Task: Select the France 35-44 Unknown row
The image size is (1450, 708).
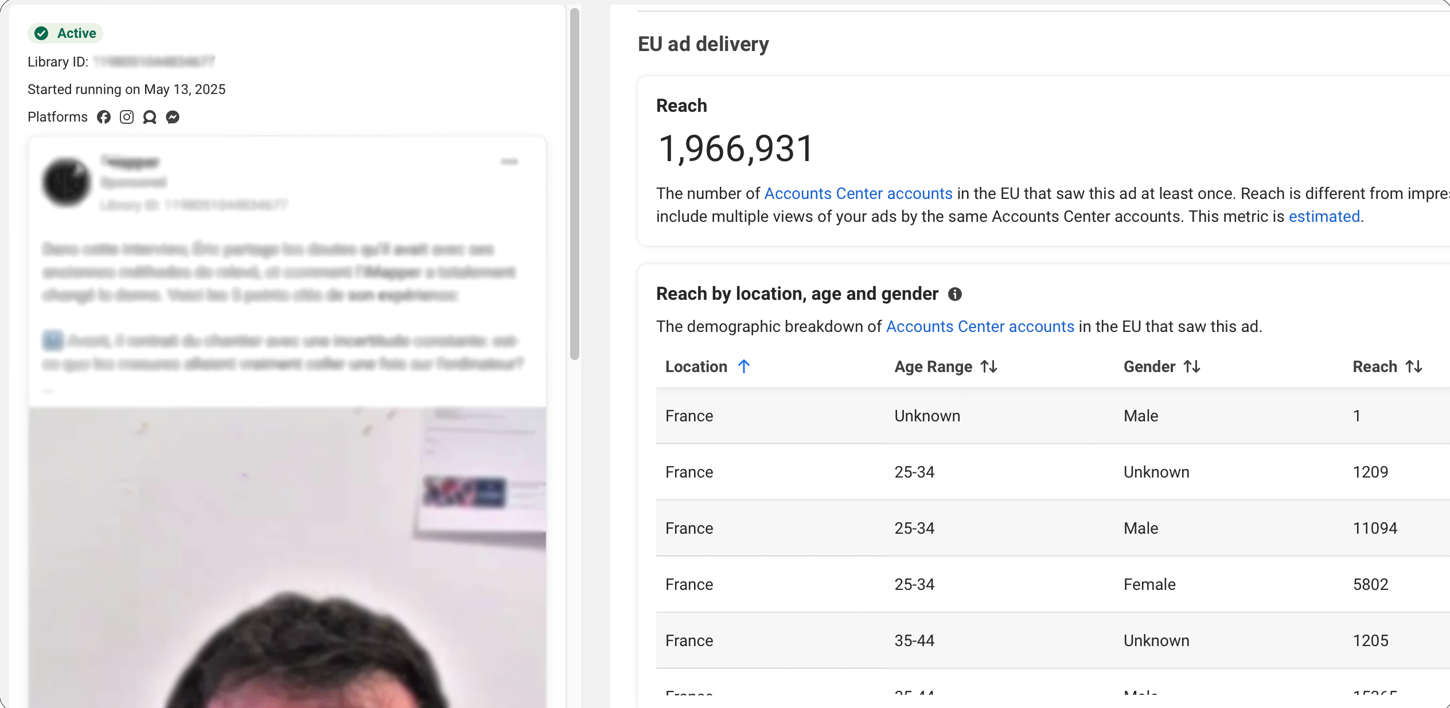Action: coord(1032,640)
